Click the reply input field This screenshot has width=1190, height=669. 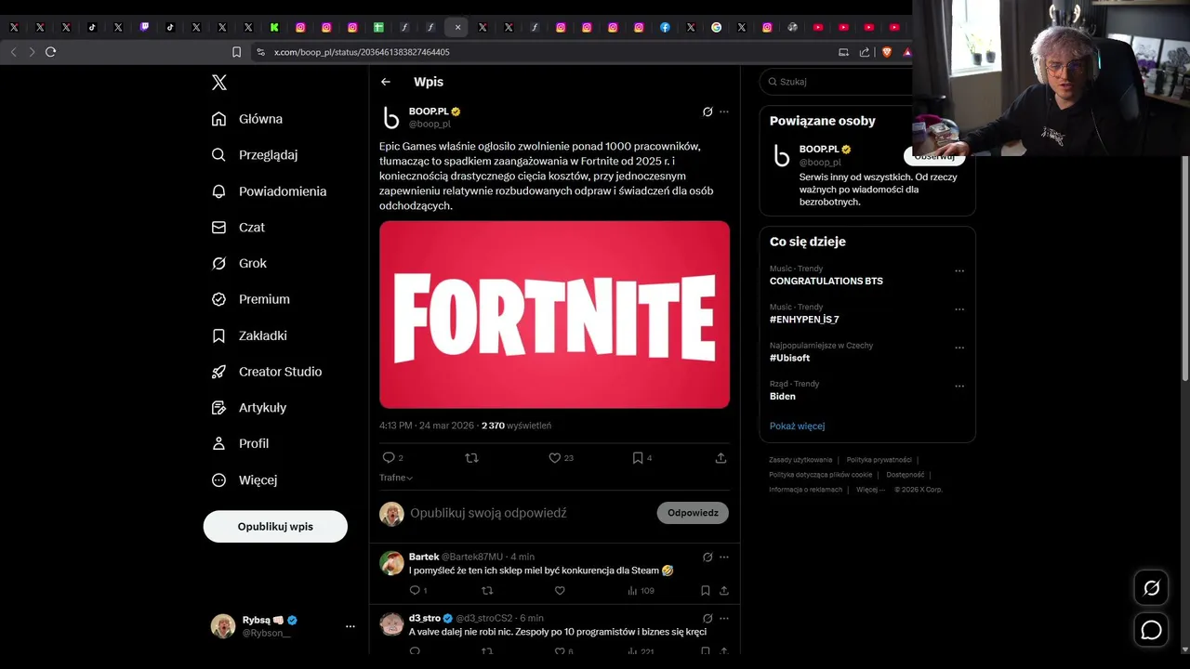pos(530,513)
